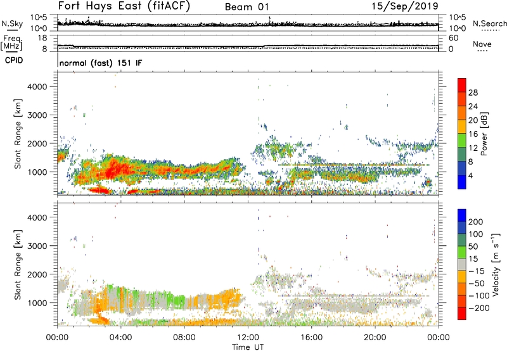Click the thin horizontal streak in the Power panel

(354, 165)
